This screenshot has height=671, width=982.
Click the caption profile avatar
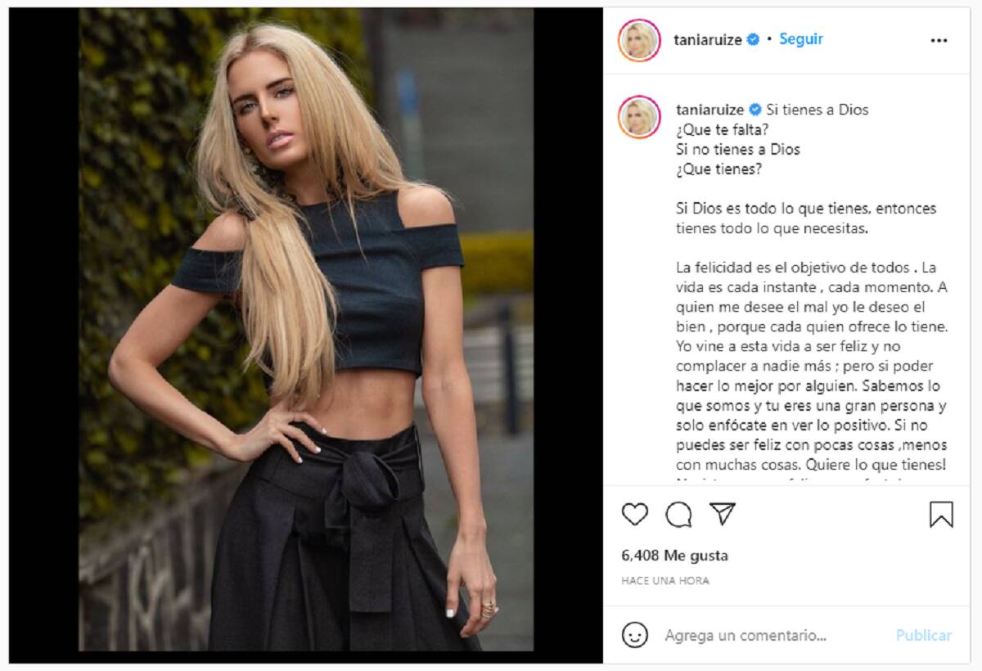[x=639, y=117]
